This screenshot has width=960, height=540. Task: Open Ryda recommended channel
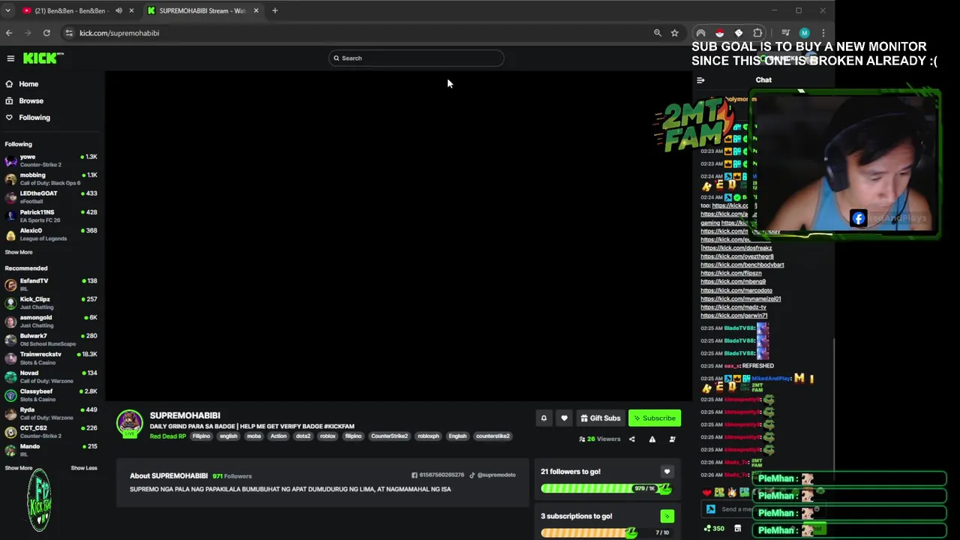coord(51,413)
